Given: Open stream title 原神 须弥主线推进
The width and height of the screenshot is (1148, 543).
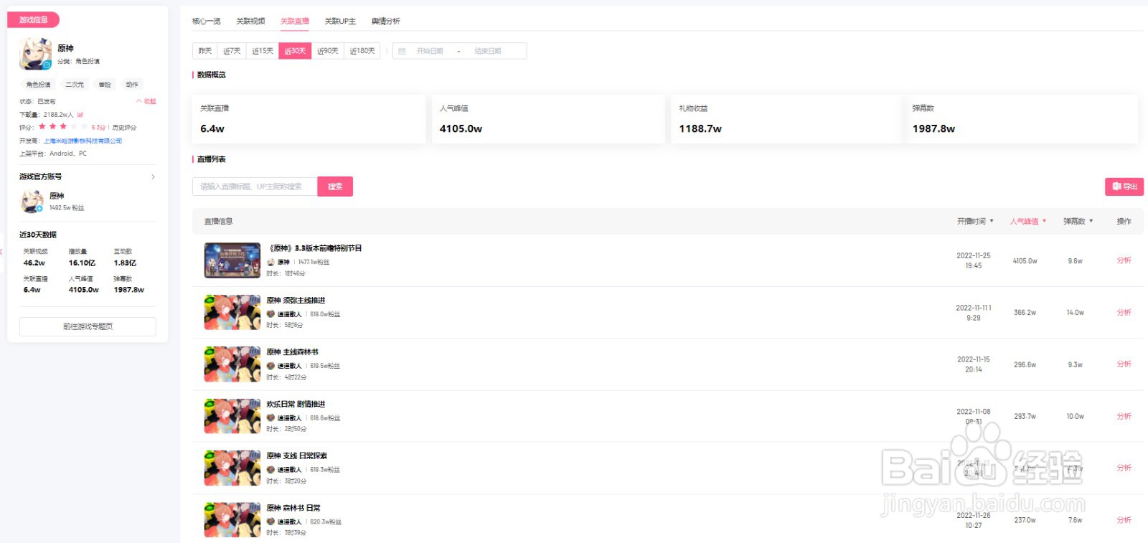Looking at the screenshot, I should tap(296, 301).
